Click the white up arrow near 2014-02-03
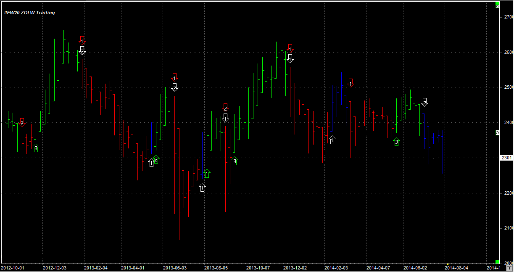514x272 pixels. [332, 140]
